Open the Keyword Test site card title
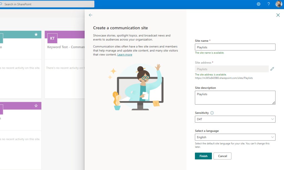This screenshot has height=170, width=284. coord(66,47)
